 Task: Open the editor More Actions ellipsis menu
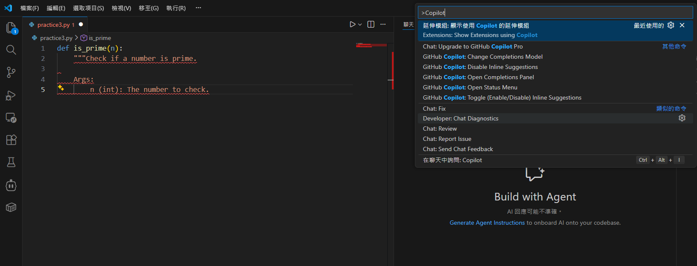383,25
